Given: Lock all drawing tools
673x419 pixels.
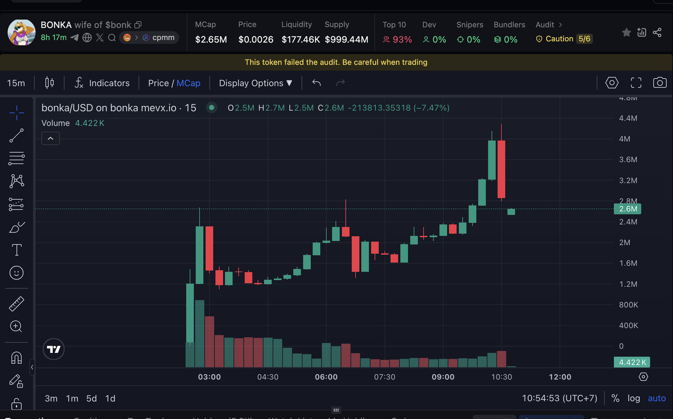Looking at the screenshot, I should click(x=17, y=404).
